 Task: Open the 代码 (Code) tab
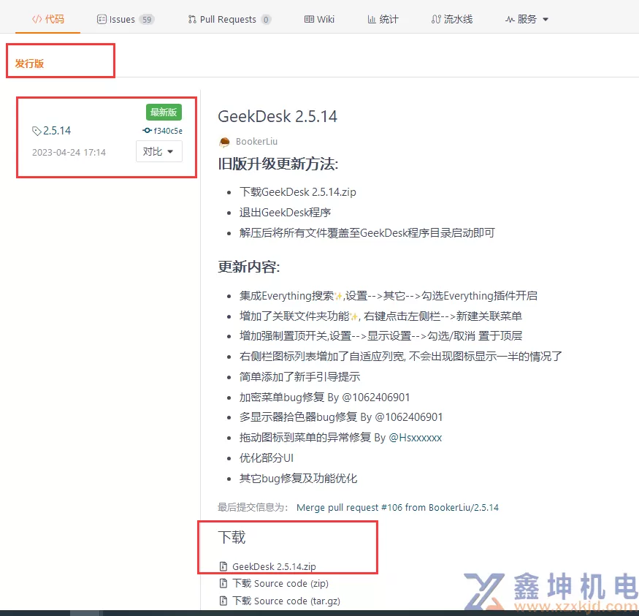pyautogui.click(x=48, y=19)
